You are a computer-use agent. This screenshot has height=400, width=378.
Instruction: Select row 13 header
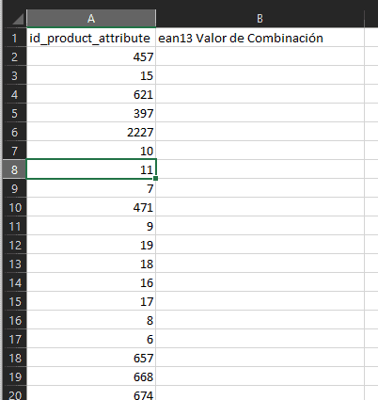(x=15, y=264)
